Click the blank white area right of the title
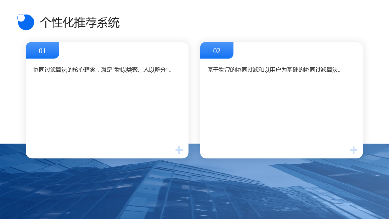This screenshot has width=389, height=219. [x=248, y=22]
